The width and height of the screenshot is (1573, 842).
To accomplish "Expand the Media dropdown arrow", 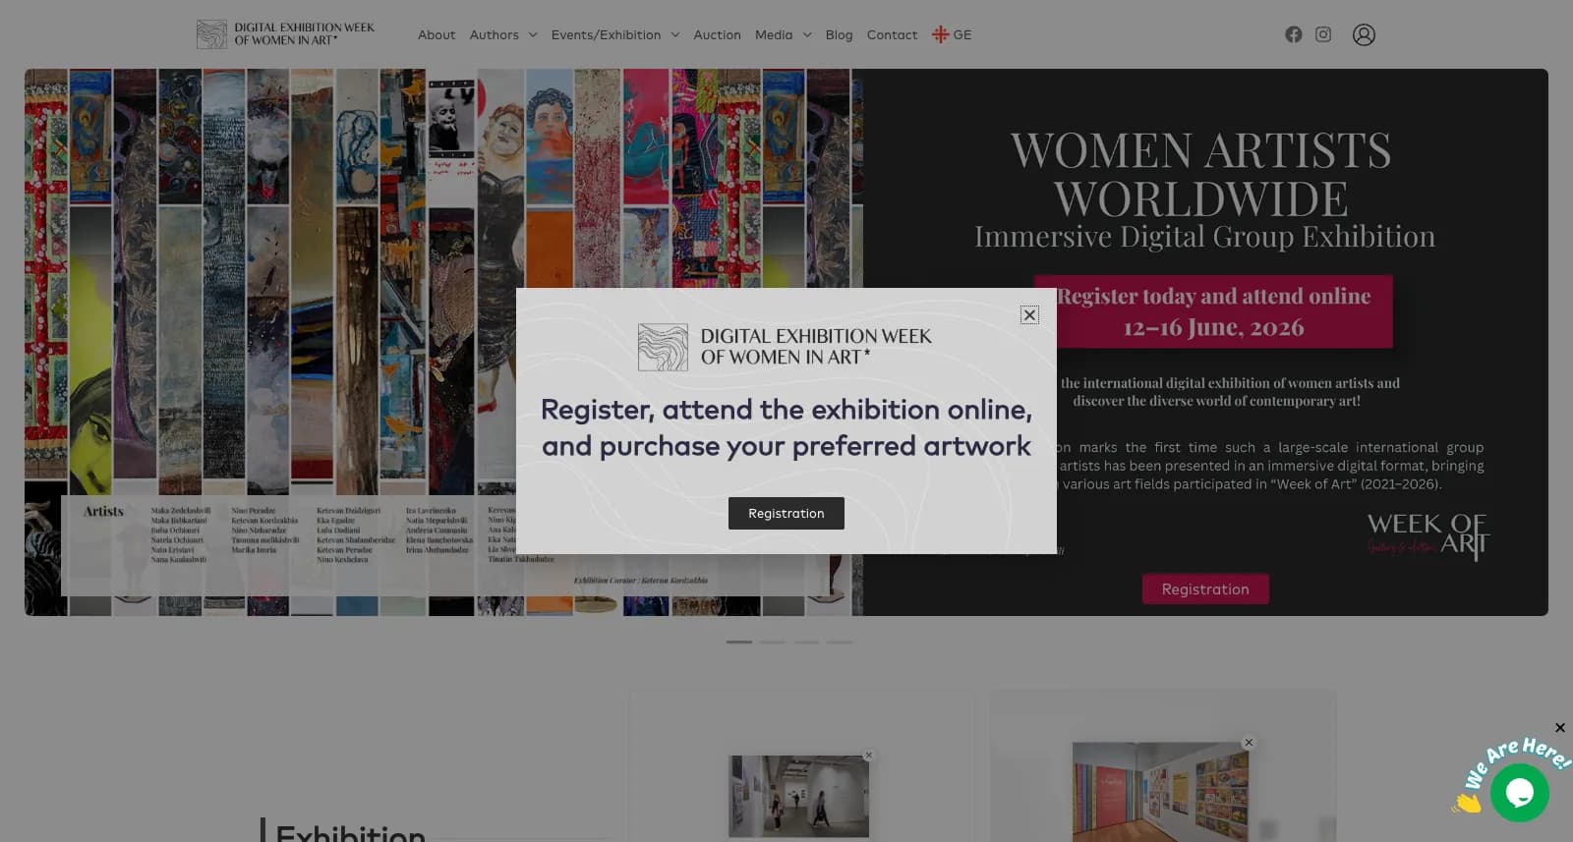I will click(807, 35).
